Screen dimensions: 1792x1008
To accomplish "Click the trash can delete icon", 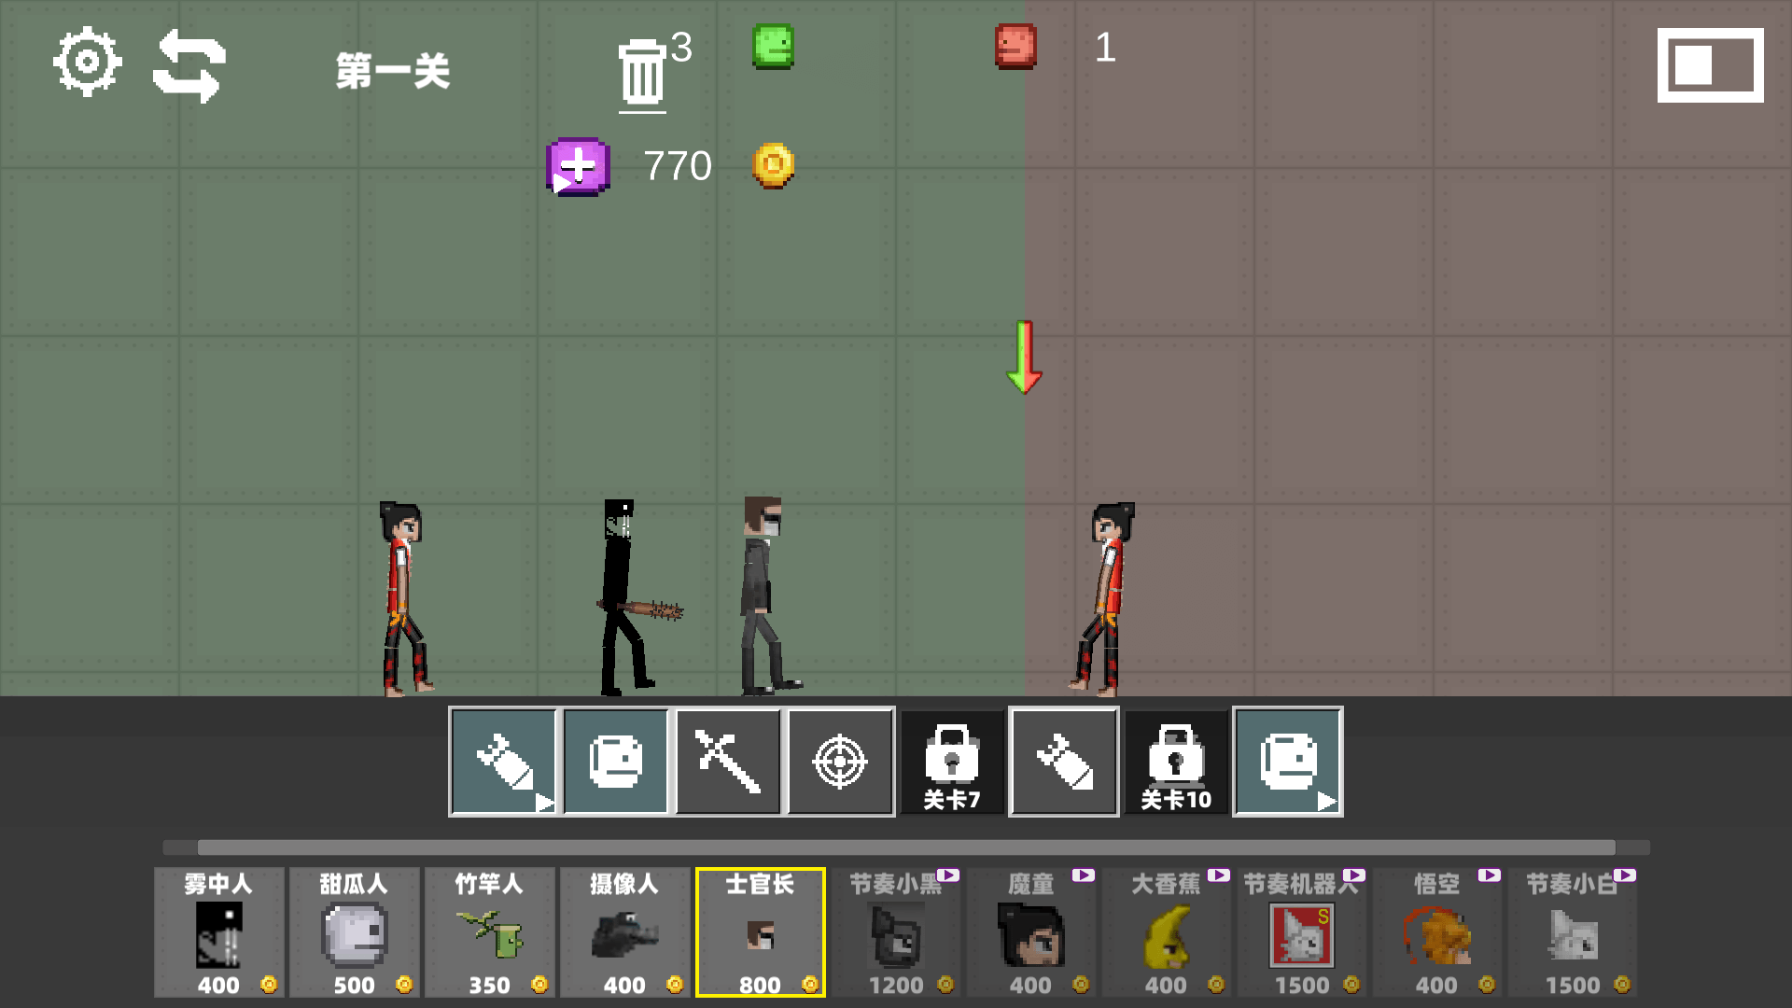I will tap(642, 73).
